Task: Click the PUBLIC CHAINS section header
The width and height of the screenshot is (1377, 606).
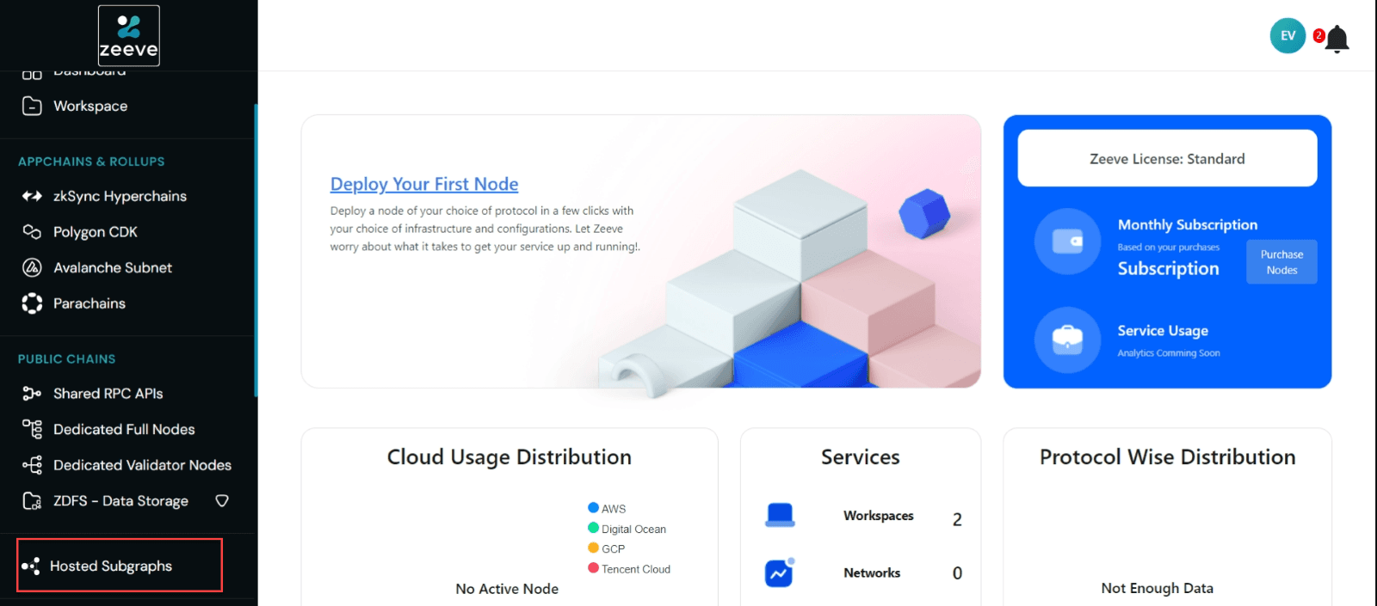Action: tap(67, 359)
